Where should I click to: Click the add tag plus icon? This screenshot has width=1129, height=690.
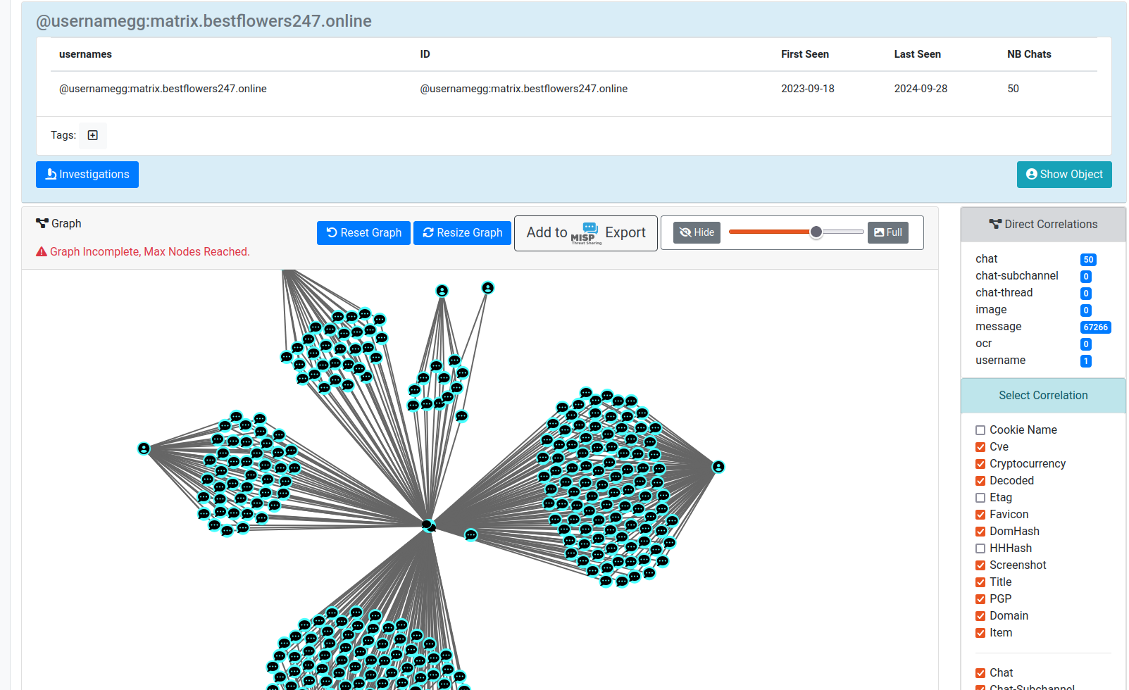(92, 135)
